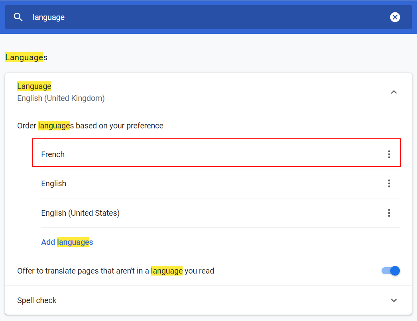Screen dimensions: 417x321
Task: Open the three-dot menu beside plain English
Action: tap(389, 183)
